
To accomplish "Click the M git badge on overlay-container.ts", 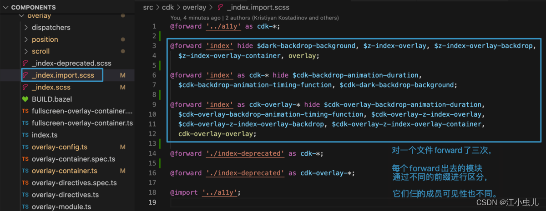I will click(x=122, y=171).
